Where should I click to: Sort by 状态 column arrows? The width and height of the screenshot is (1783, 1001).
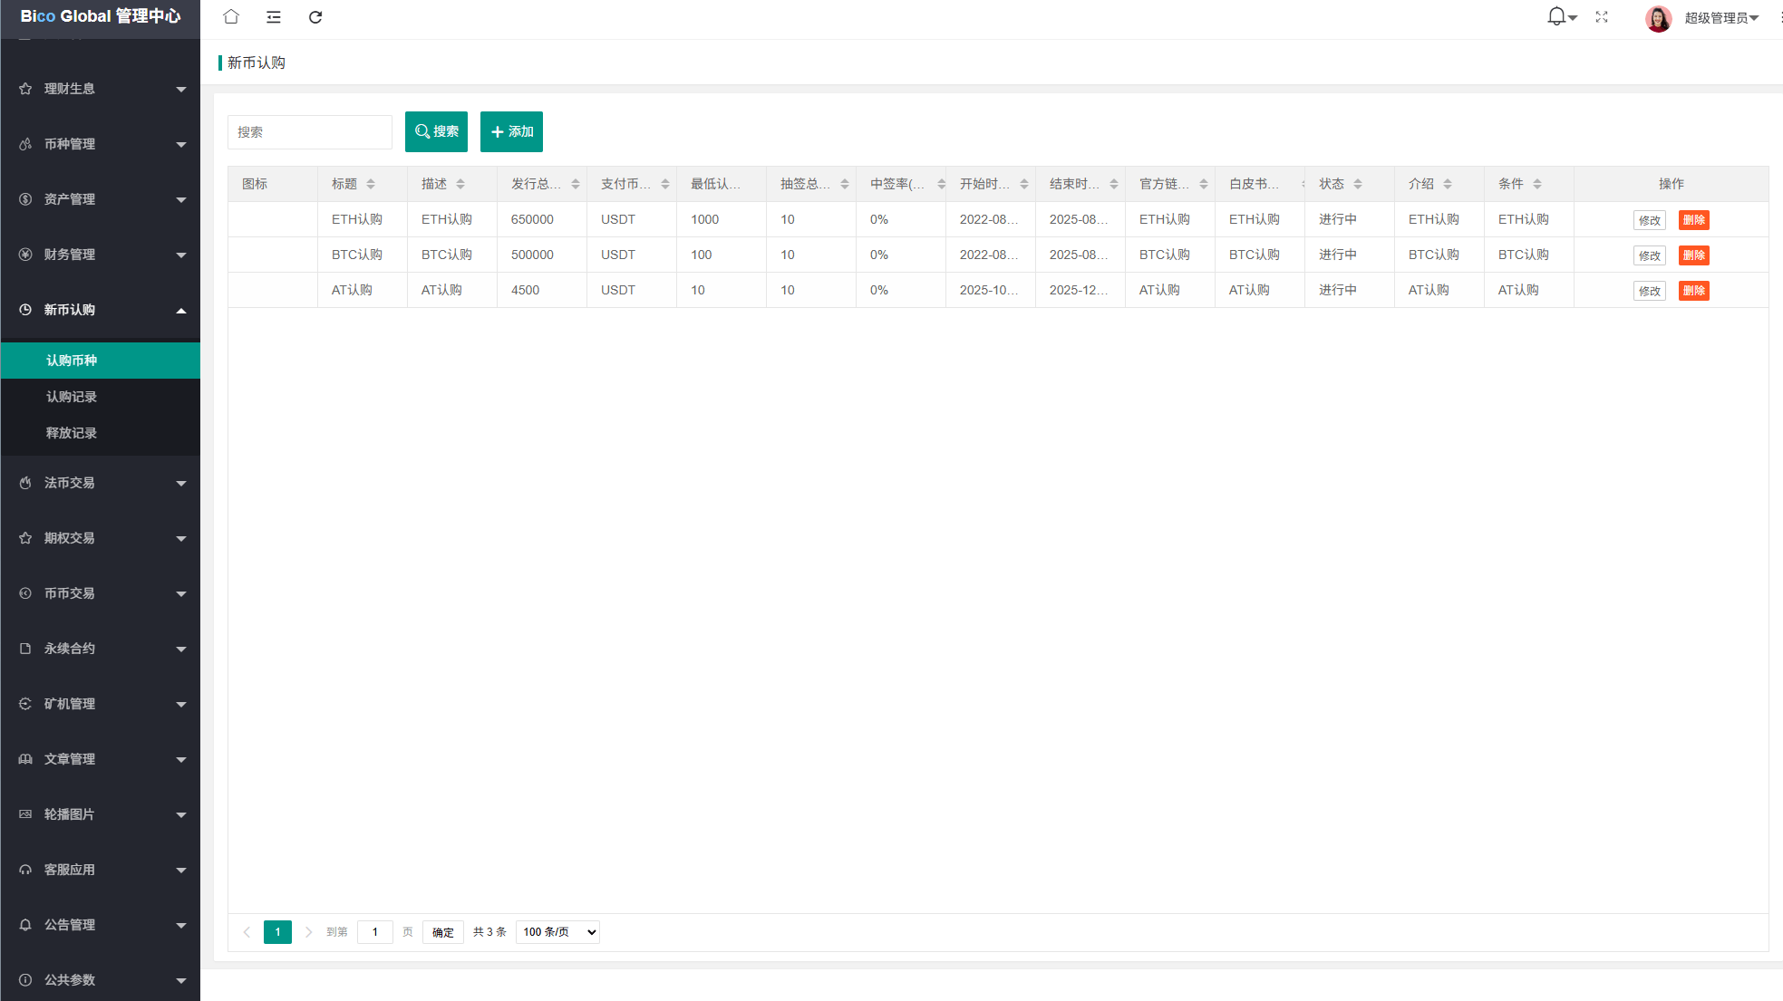[1358, 184]
